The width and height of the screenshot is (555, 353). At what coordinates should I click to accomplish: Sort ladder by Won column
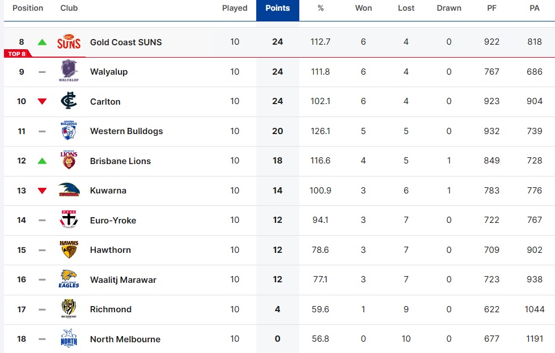coord(363,8)
